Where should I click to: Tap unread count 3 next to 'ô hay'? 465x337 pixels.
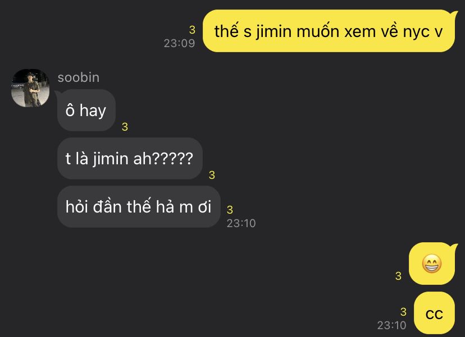click(125, 127)
